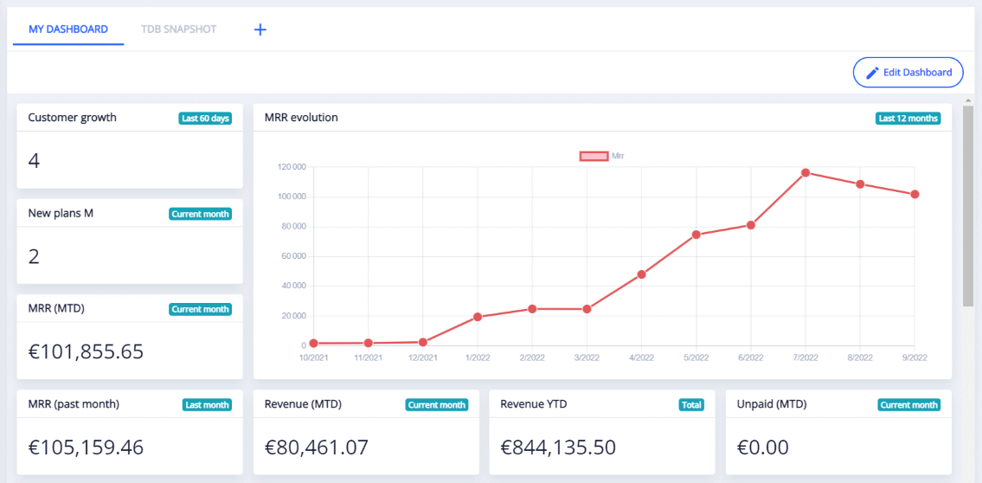
Task: Open the Customer growth card
Action: pyautogui.click(x=130, y=146)
